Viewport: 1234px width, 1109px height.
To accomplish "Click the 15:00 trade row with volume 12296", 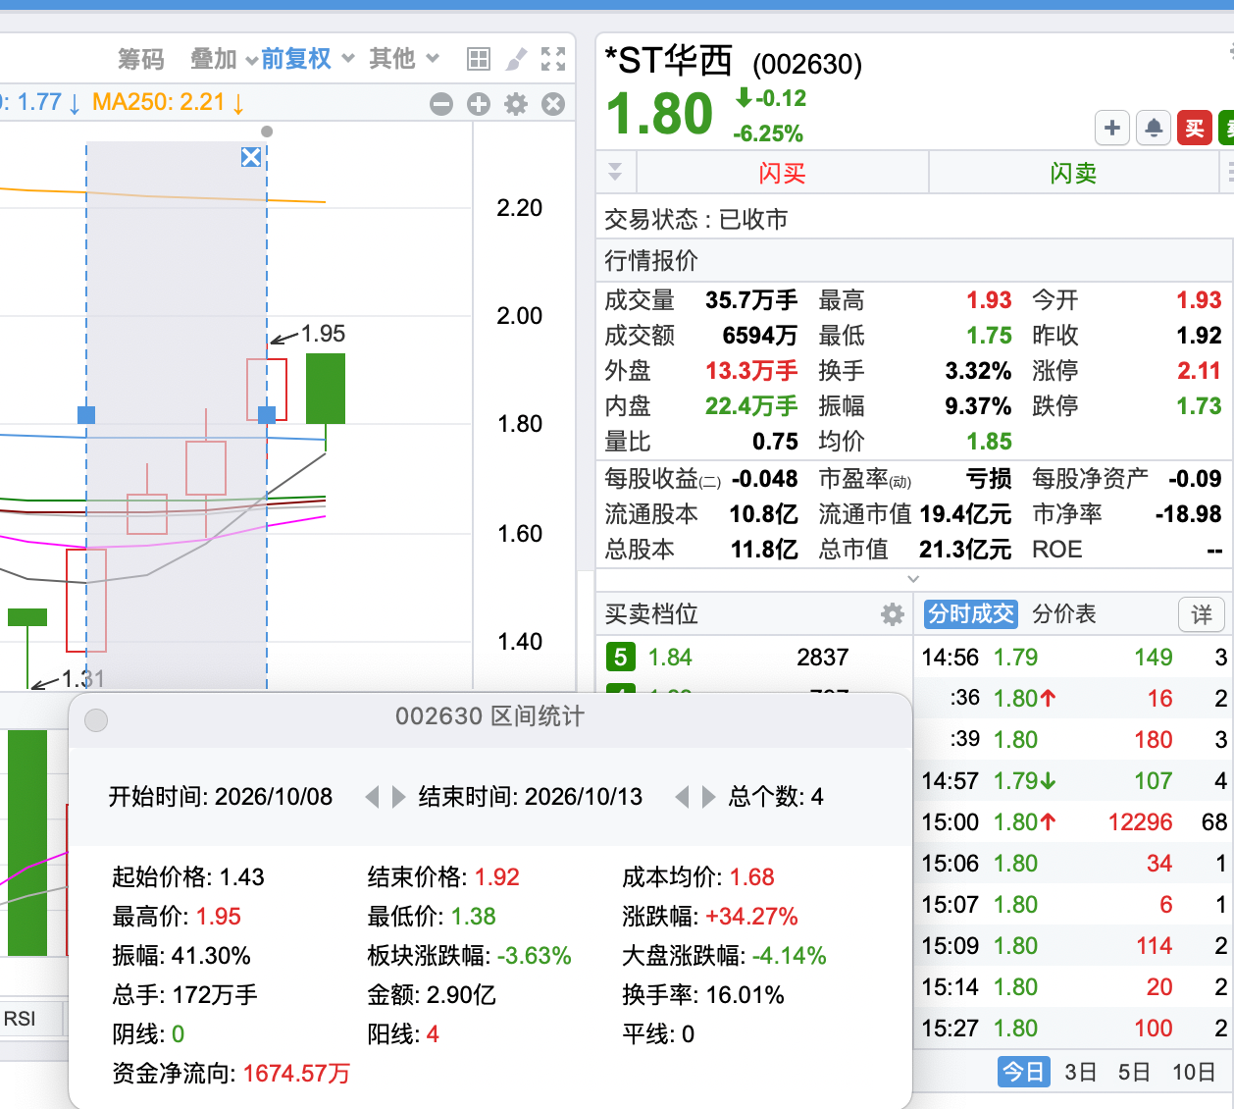I will [x=1074, y=822].
